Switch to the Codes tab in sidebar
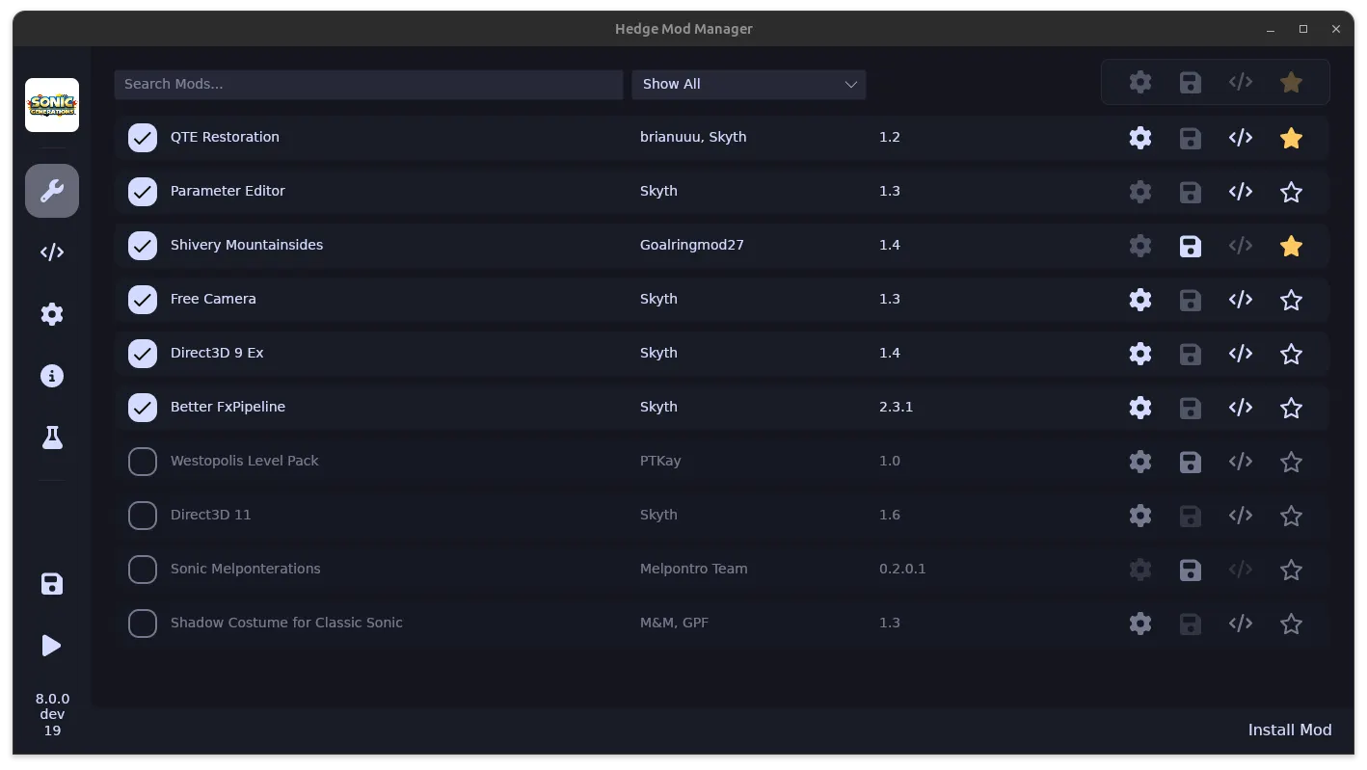1367x770 pixels. [52, 252]
